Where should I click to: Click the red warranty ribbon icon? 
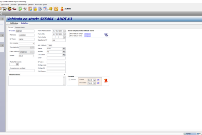tap(106, 81)
